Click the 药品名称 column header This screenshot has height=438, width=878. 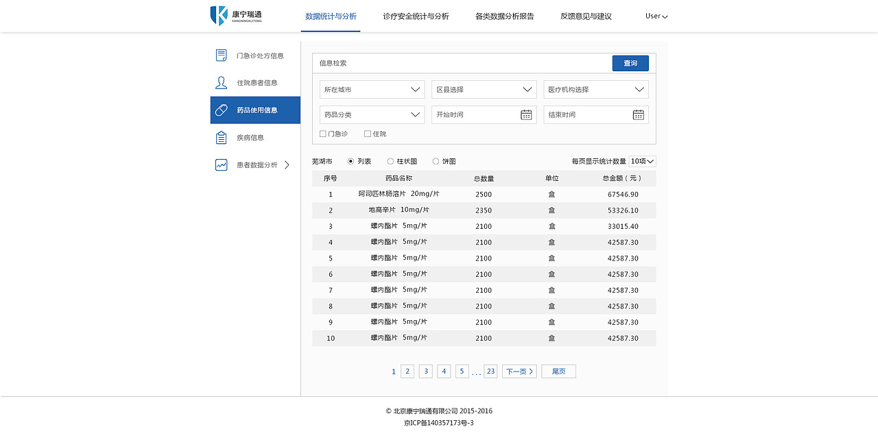[399, 178]
